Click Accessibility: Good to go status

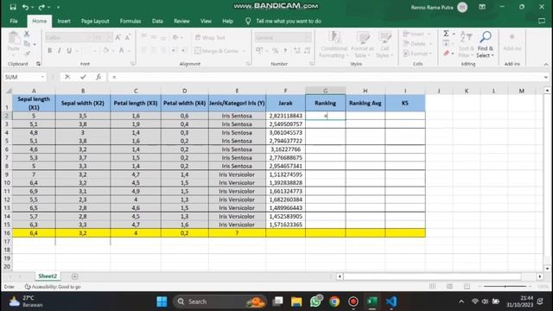point(53,287)
